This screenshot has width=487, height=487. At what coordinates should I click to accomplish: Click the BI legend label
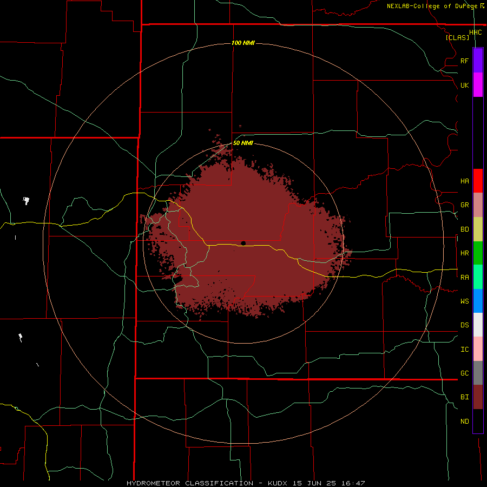point(464,397)
